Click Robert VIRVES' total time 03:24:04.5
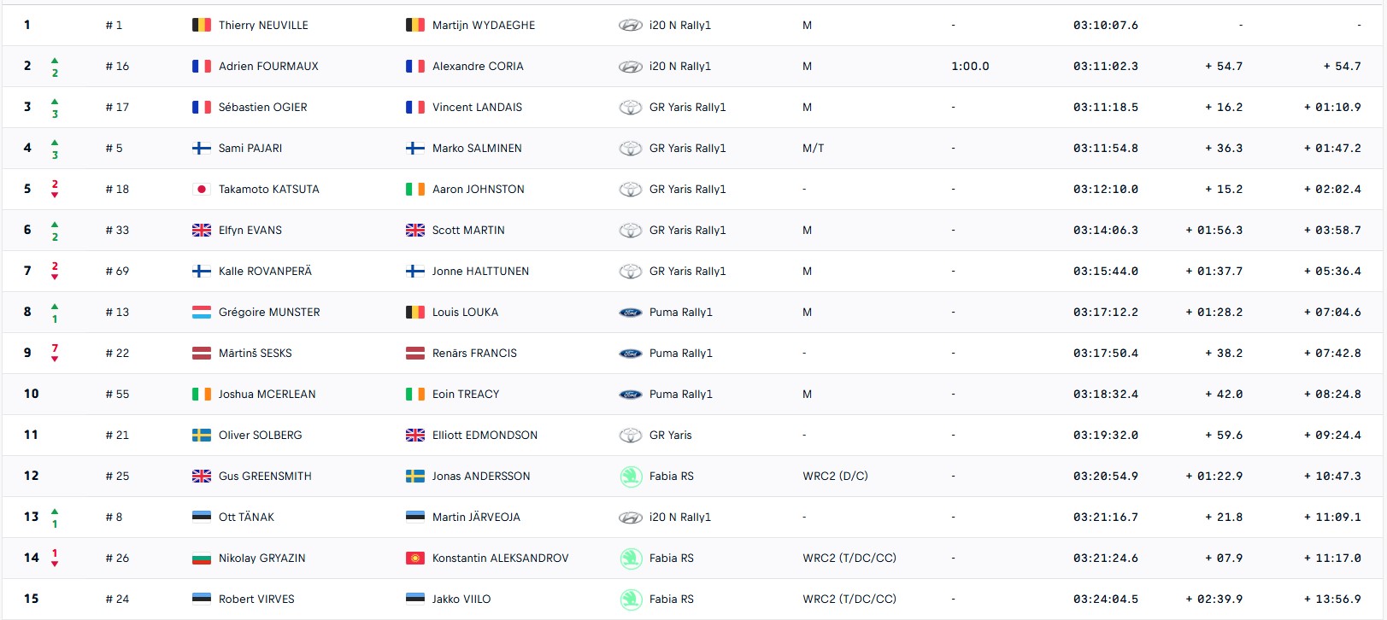The width and height of the screenshot is (1387, 620). [x=1105, y=600]
